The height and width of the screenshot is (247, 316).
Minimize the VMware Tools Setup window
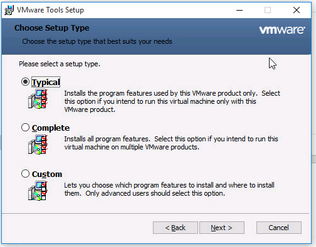tap(240, 10)
